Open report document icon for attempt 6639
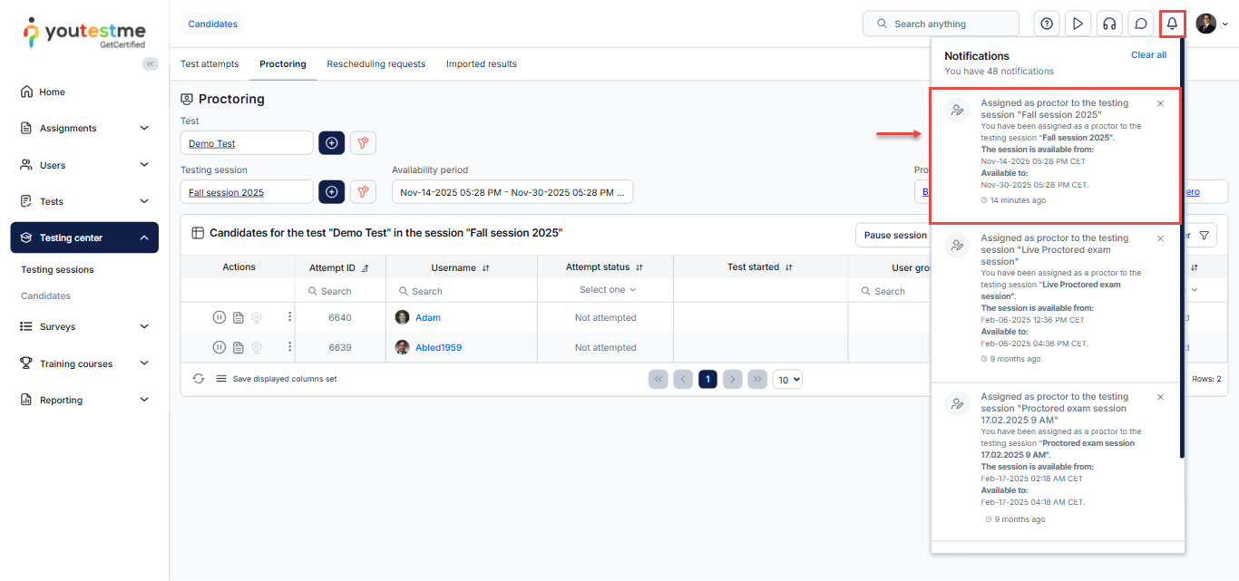The width and height of the screenshot is (1239, 581). click(238, 347)
